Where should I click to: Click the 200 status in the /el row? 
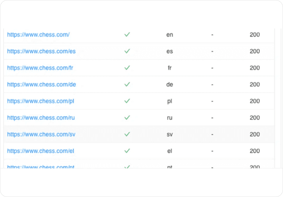click(255, 151)
